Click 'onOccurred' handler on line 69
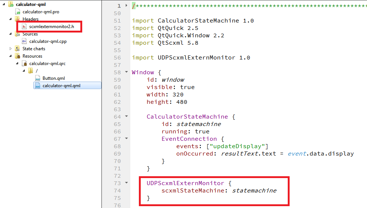Viewport: 367px width, 208px height. click(x=195, y=154)
